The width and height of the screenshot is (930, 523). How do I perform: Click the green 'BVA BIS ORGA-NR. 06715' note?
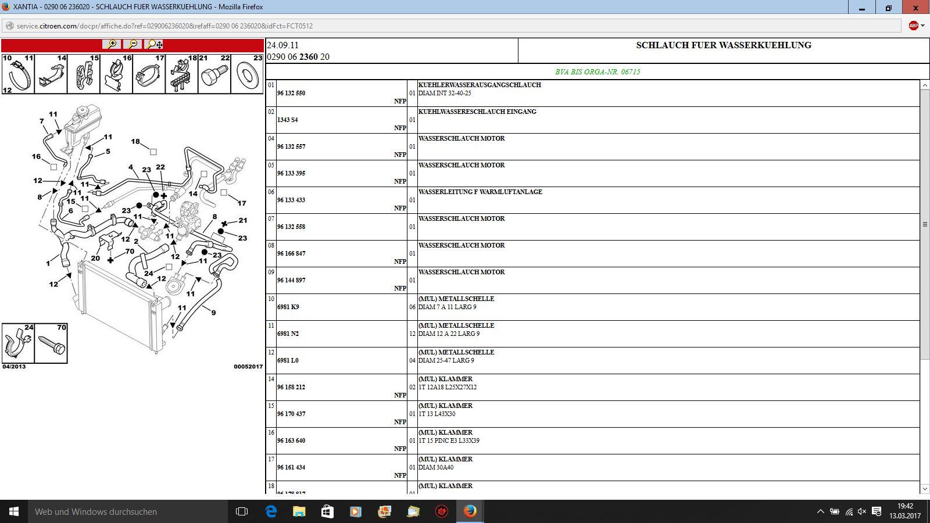coord(598,71)
